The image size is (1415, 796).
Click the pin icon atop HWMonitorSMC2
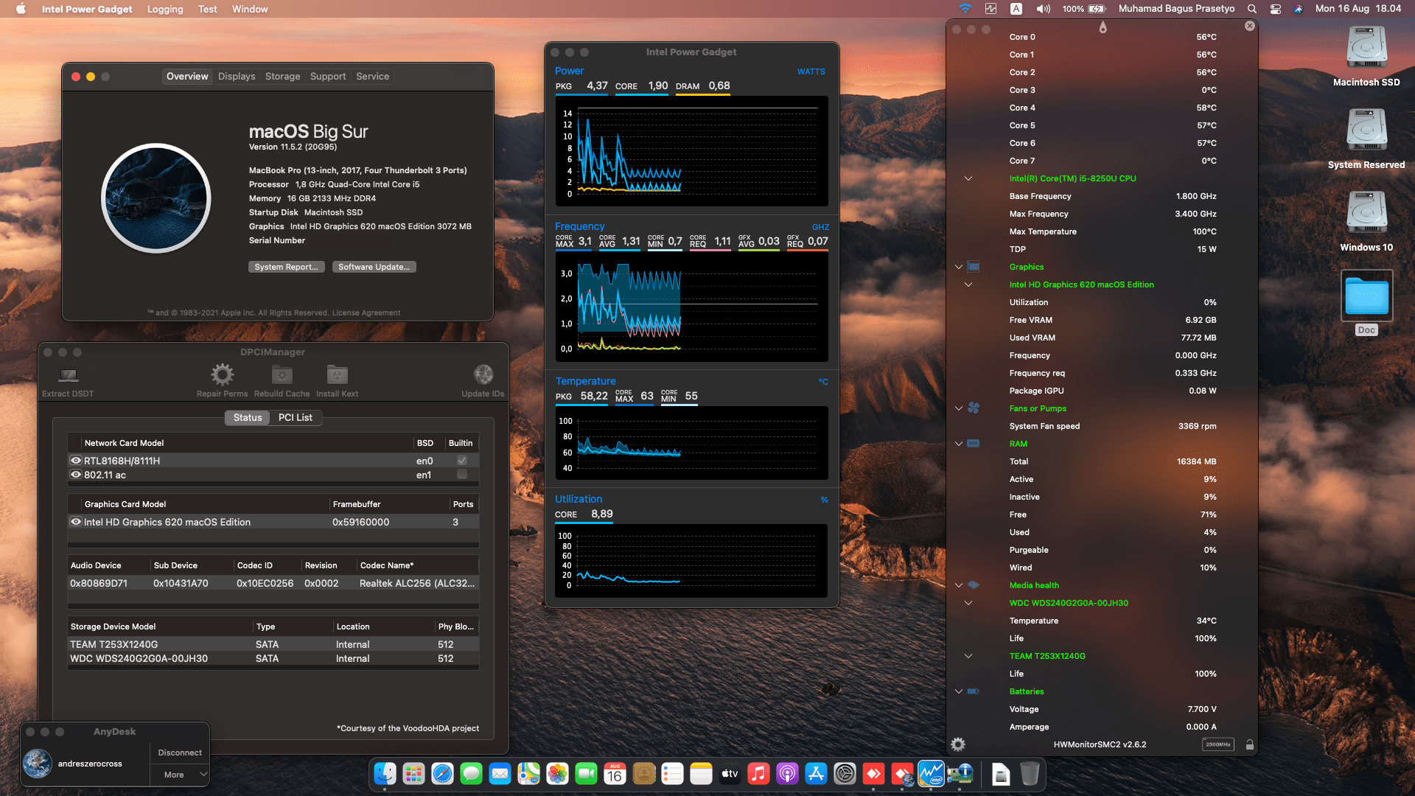pyautogui.click(x=1103, y=27)
